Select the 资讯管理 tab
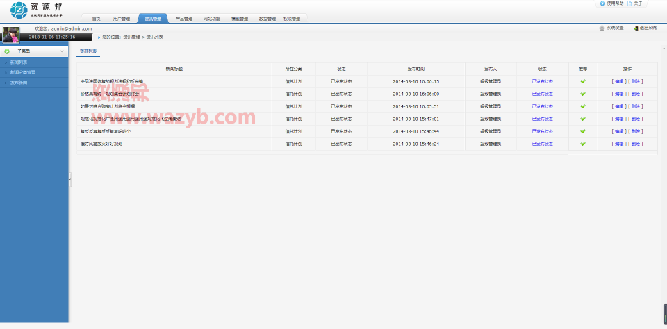Image resolution: width=667 pixels, height=329 pixels. click(153, 19)
